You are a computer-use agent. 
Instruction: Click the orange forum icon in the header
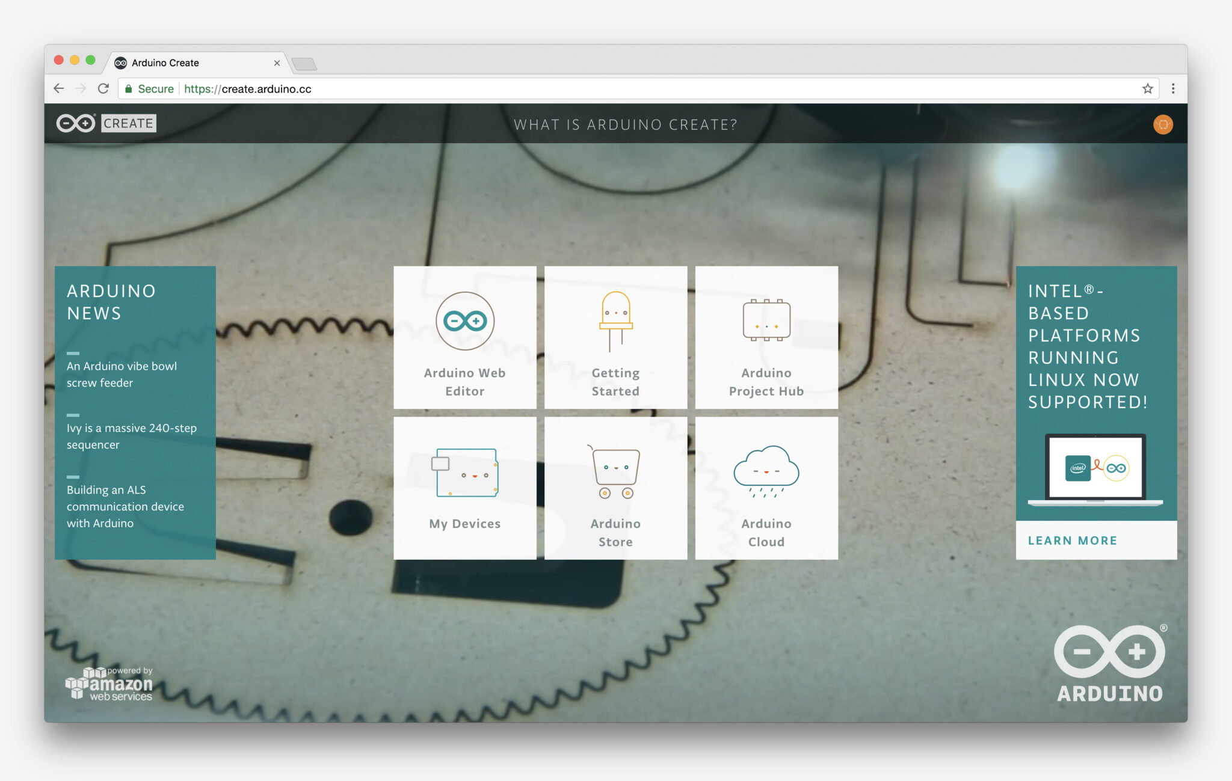pos(1163,124)
